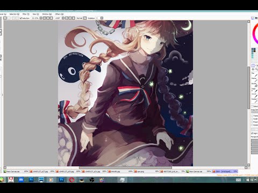The height and width of the screenshot is (193, 258).
Task: Select the rectangular Selection tool
Action: (253, 65)
